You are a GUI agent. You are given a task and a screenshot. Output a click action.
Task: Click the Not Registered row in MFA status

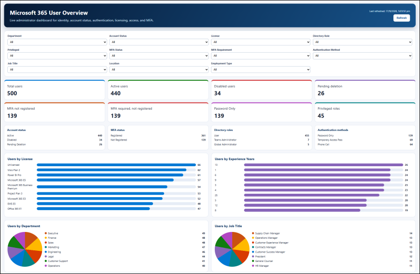point(158,140)
